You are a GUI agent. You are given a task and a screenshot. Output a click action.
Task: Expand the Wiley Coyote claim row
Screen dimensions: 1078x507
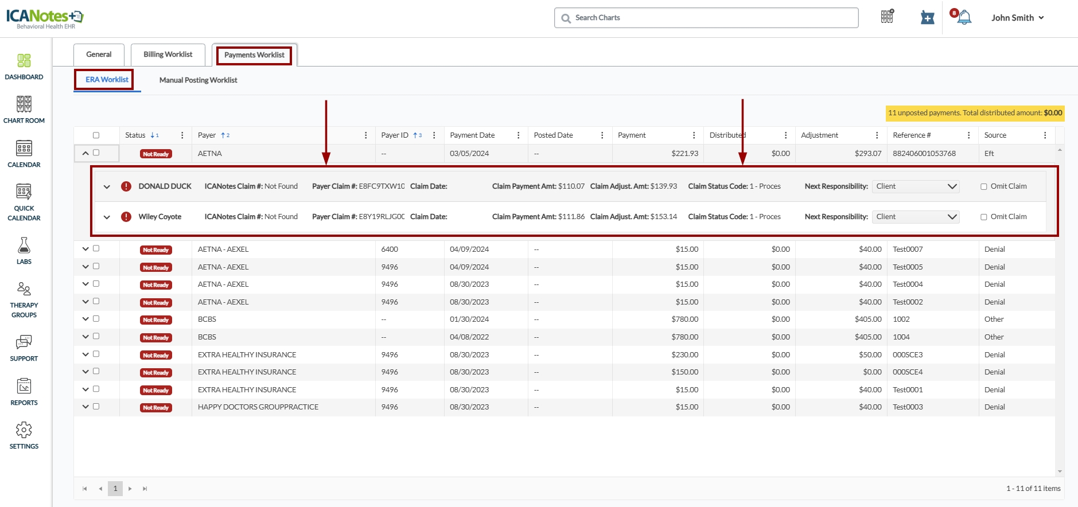pyautogui.click(x=107, y=217)
